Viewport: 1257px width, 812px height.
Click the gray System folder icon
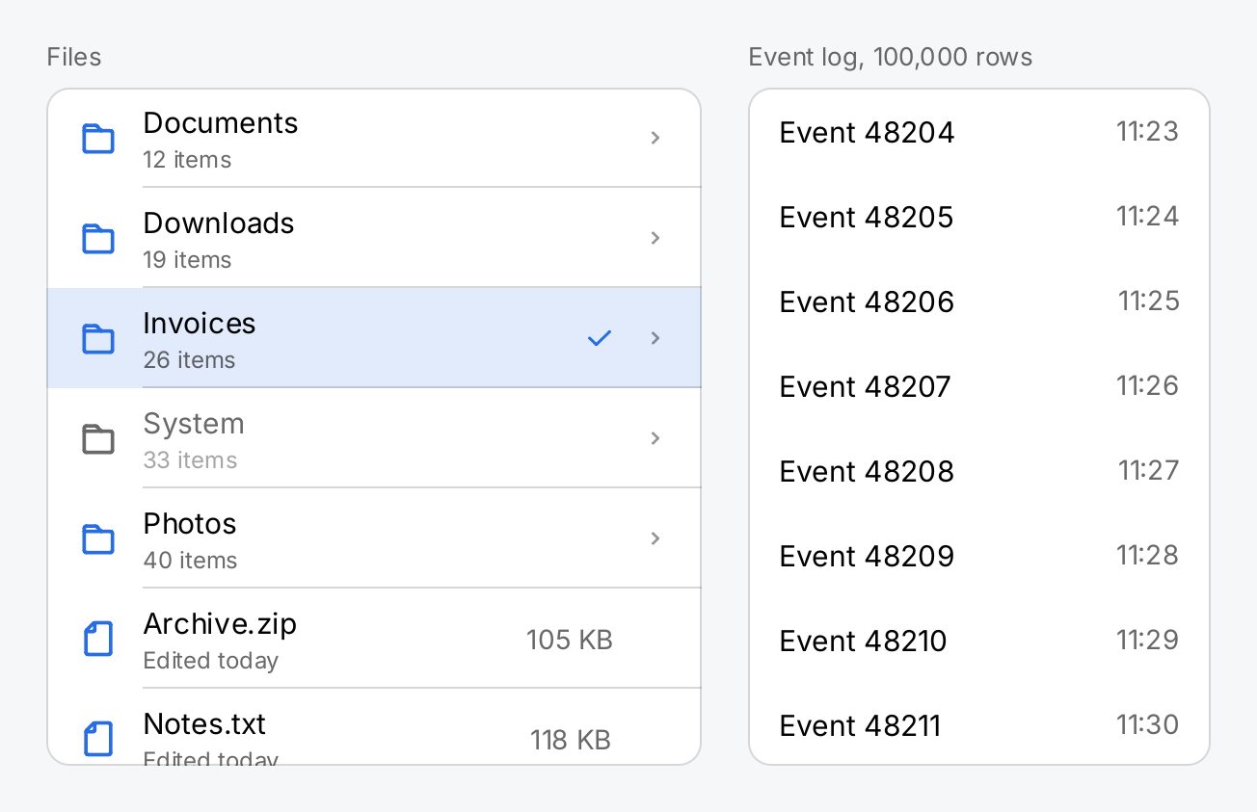98,438
